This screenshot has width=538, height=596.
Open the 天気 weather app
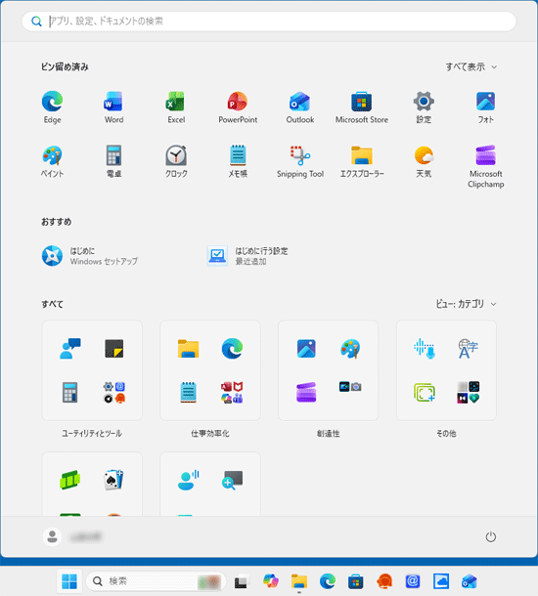(424, 161)
